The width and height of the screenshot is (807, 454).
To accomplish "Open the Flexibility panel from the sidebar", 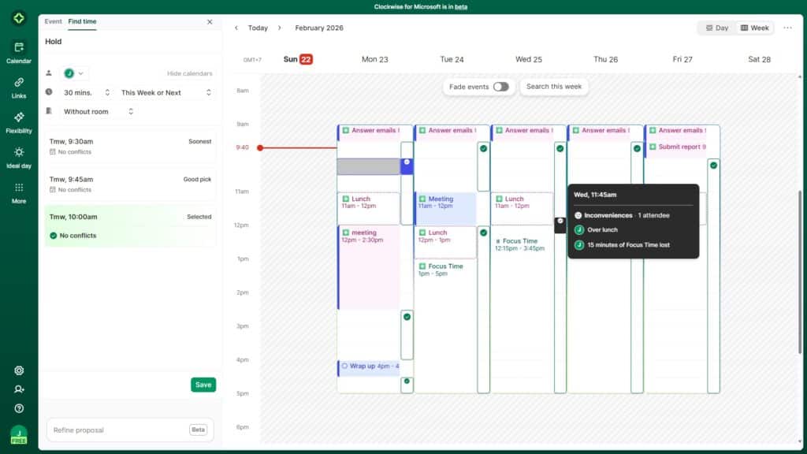I will coord(17,121).
